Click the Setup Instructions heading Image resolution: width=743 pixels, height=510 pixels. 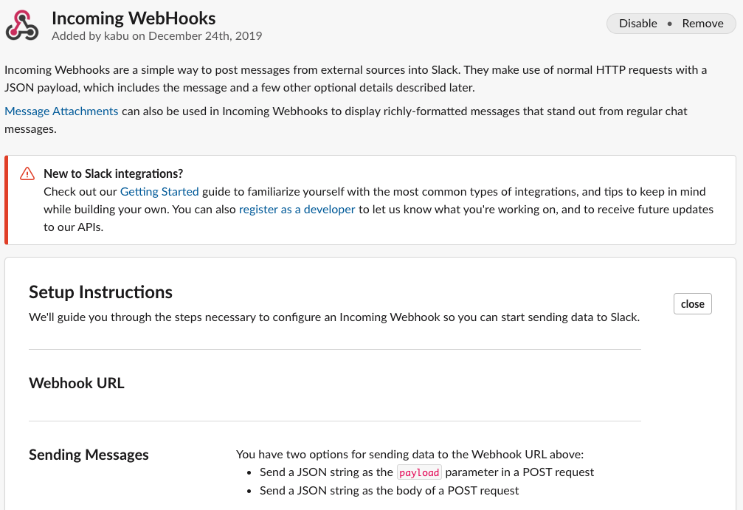[100, 292]
